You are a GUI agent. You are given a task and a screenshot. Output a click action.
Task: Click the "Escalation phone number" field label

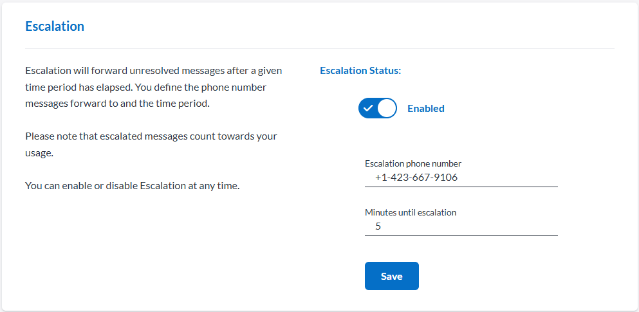tap(413, 163)
